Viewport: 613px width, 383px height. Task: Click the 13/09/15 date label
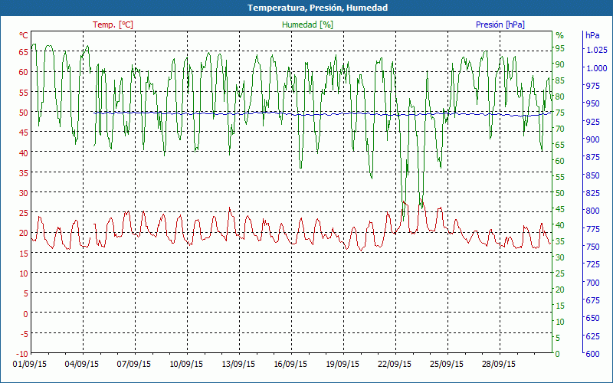(238, 364)
